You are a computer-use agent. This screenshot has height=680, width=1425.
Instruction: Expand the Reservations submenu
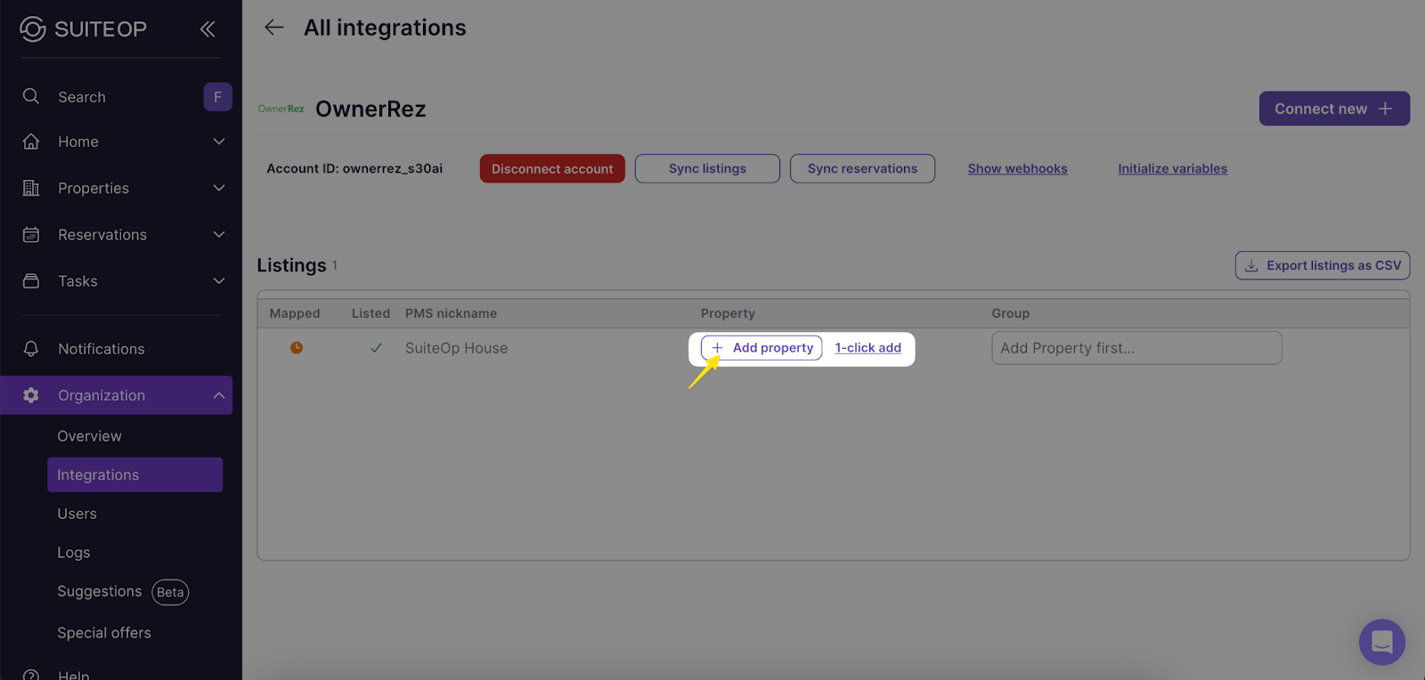(x=219, y=234)
